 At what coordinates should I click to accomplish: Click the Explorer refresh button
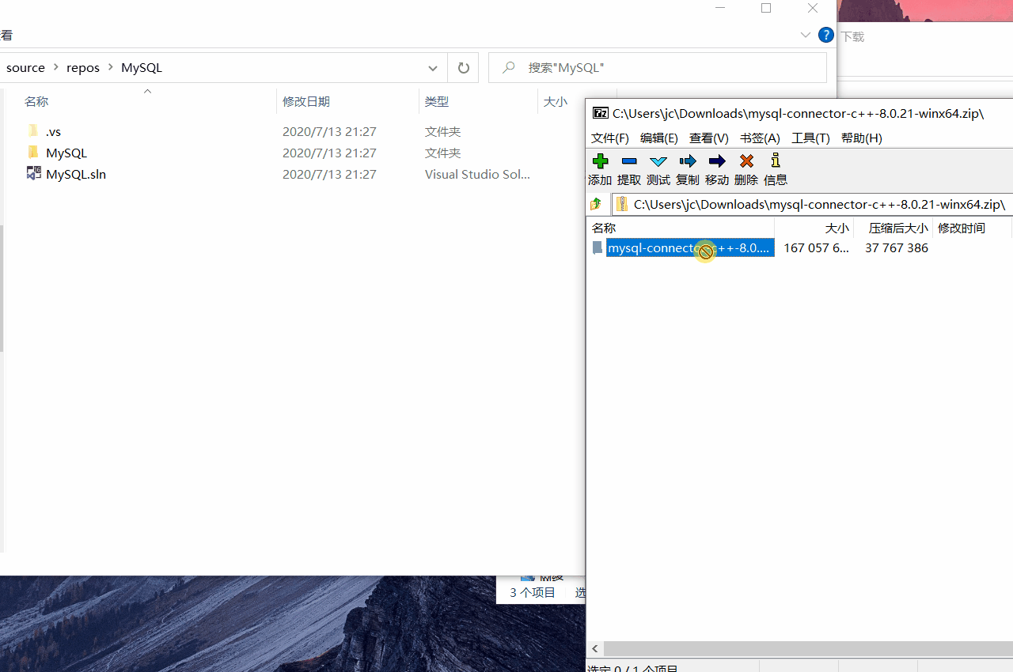(x=464, y=68)
